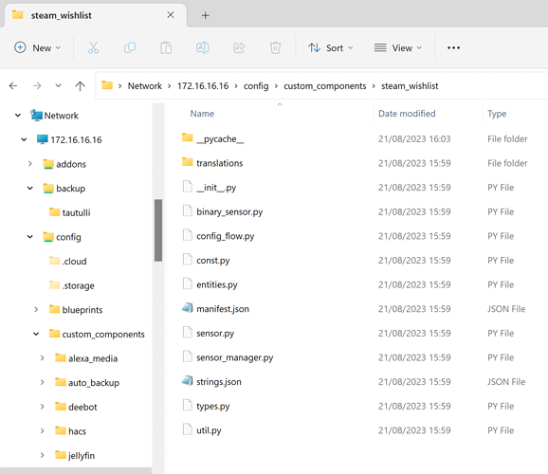
Task: Expand the auto_backup folder in tree
Action: click(42, 382)
